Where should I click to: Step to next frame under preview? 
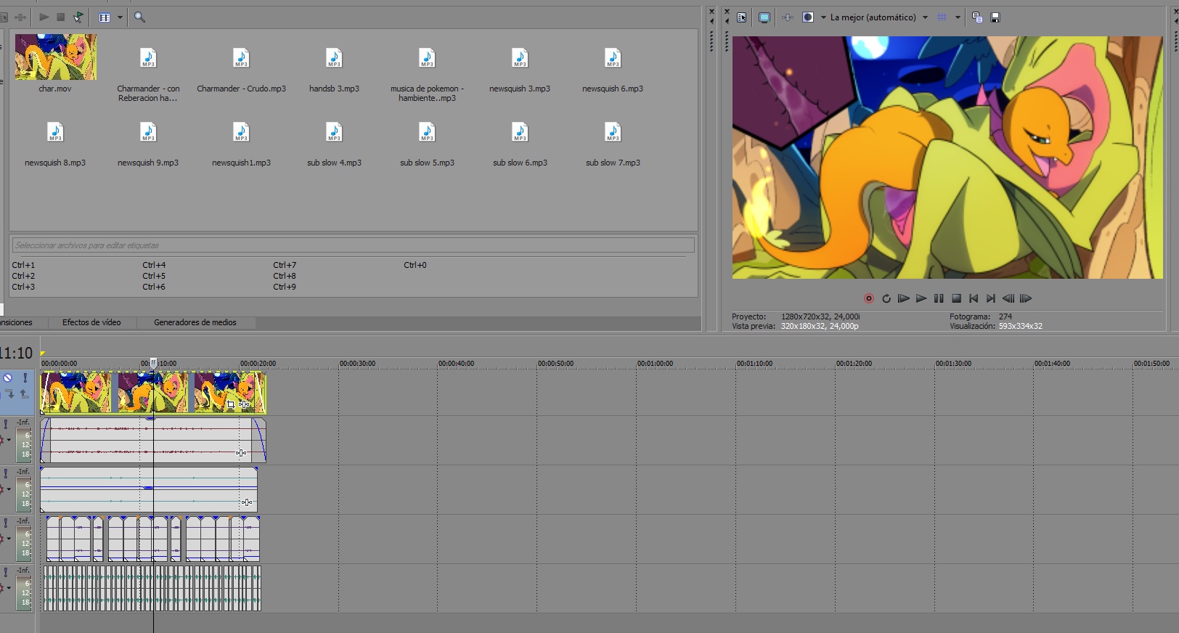pos(1026,298)
